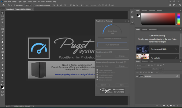Viewport: 182px width, 108px height.
Task: Switch to the Channels tab
Action: [x=145, y=61]
